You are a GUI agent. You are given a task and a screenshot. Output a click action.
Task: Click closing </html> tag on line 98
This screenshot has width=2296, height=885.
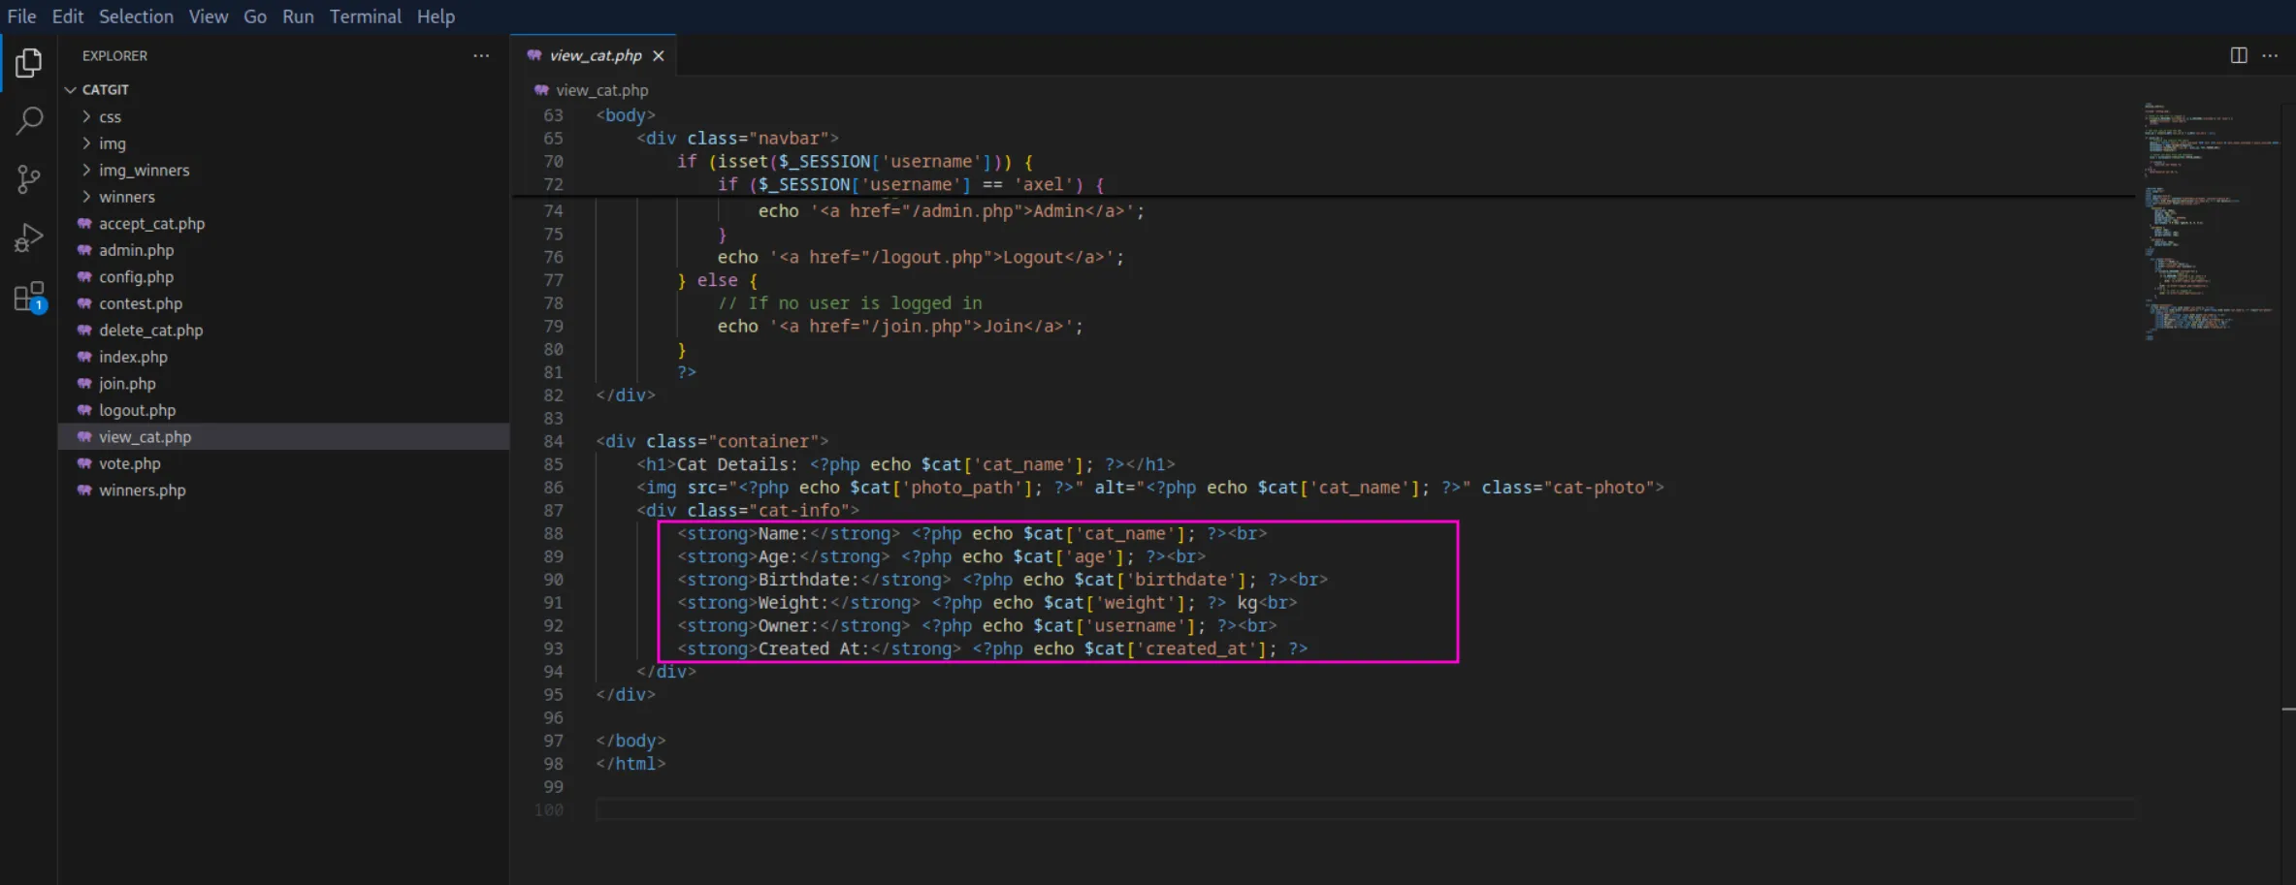click(631, 764)
